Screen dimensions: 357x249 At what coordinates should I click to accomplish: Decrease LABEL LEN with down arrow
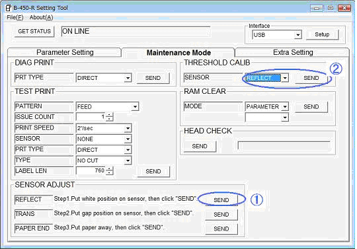110,172
